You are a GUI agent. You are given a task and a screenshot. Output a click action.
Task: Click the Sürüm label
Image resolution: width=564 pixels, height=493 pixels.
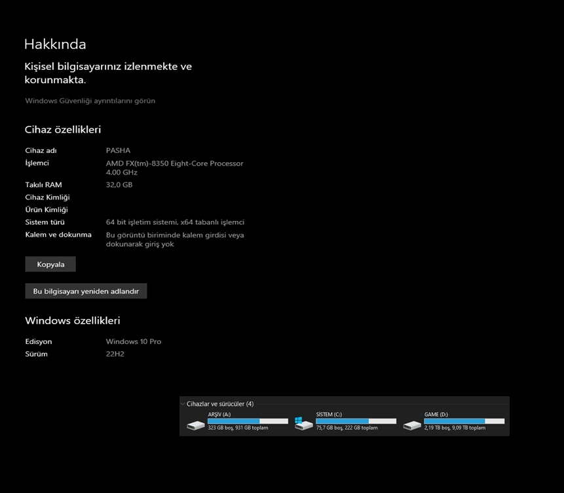coord(36,354)
